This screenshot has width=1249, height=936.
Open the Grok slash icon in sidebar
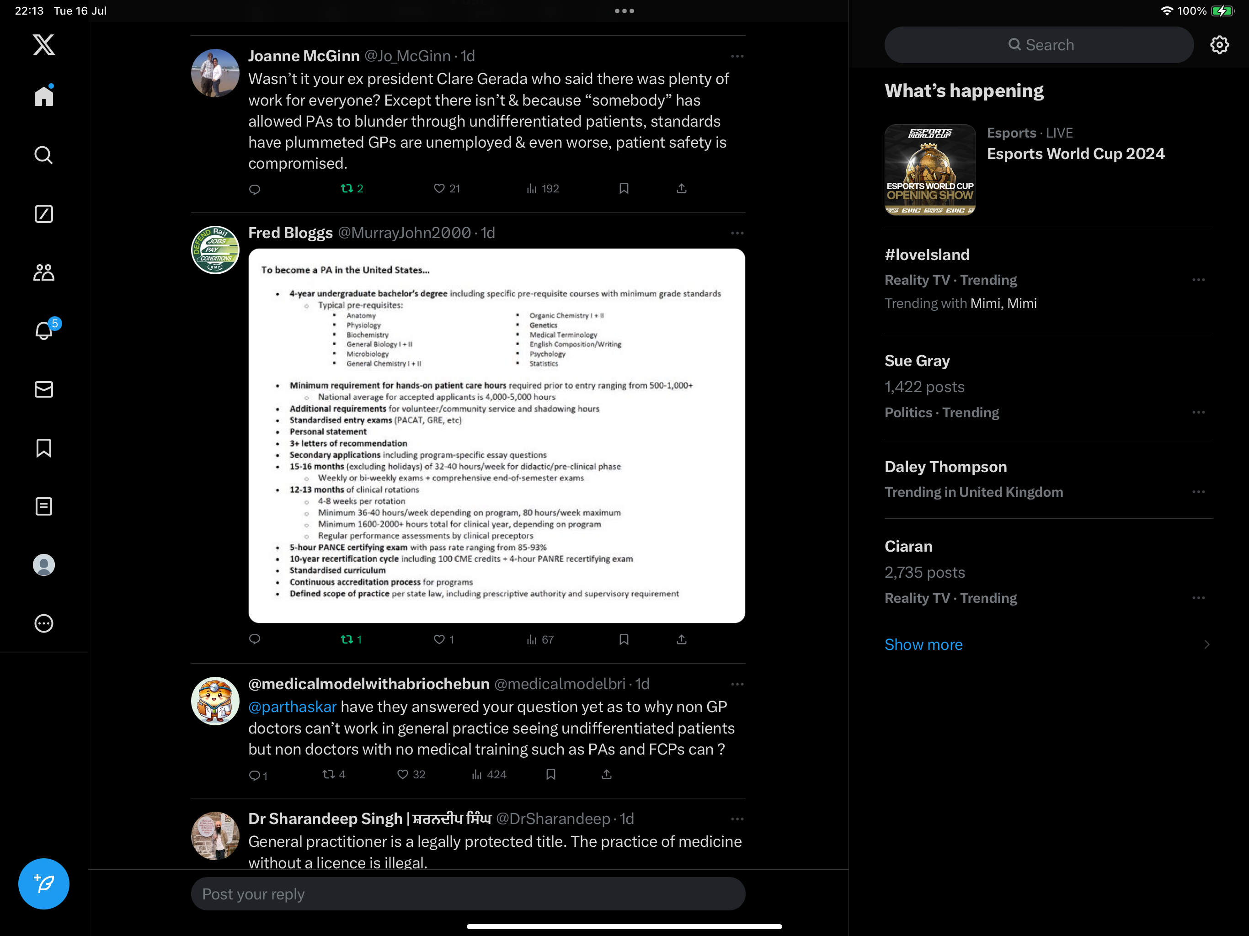point(43,214)
